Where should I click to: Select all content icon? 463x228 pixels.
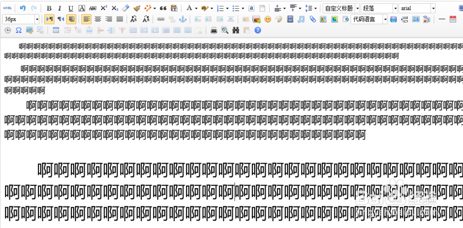click(251, 8)
